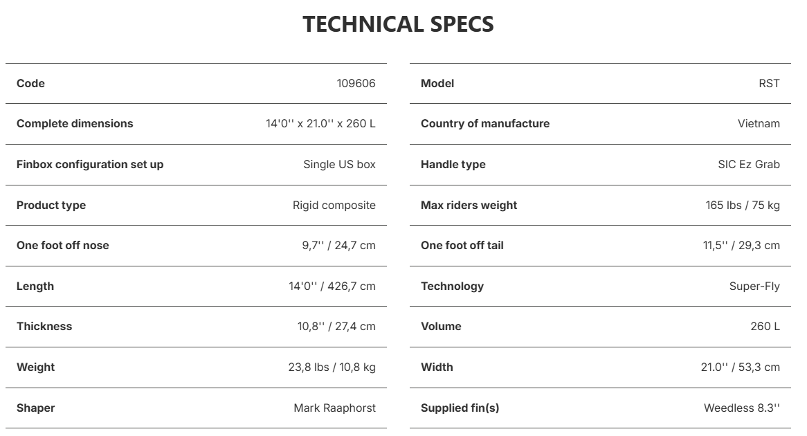Select the Rigid composite product type
Image resolution: width=807 pixels, height=436 pixels.
click(334, 205)
